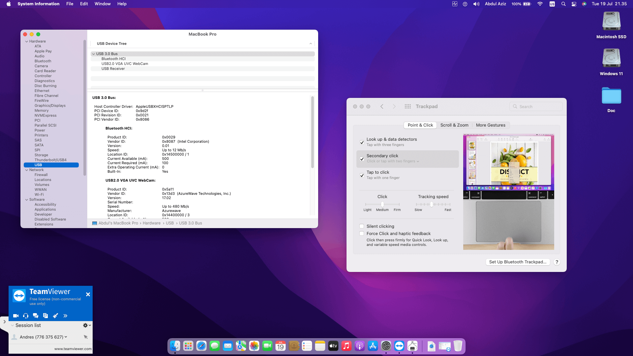Close the TeamViewer panel with X

click(88, 294)
